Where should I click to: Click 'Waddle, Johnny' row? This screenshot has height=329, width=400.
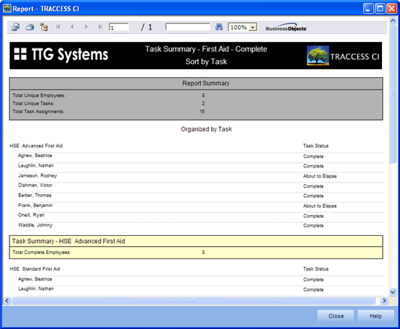click(35, 225)
